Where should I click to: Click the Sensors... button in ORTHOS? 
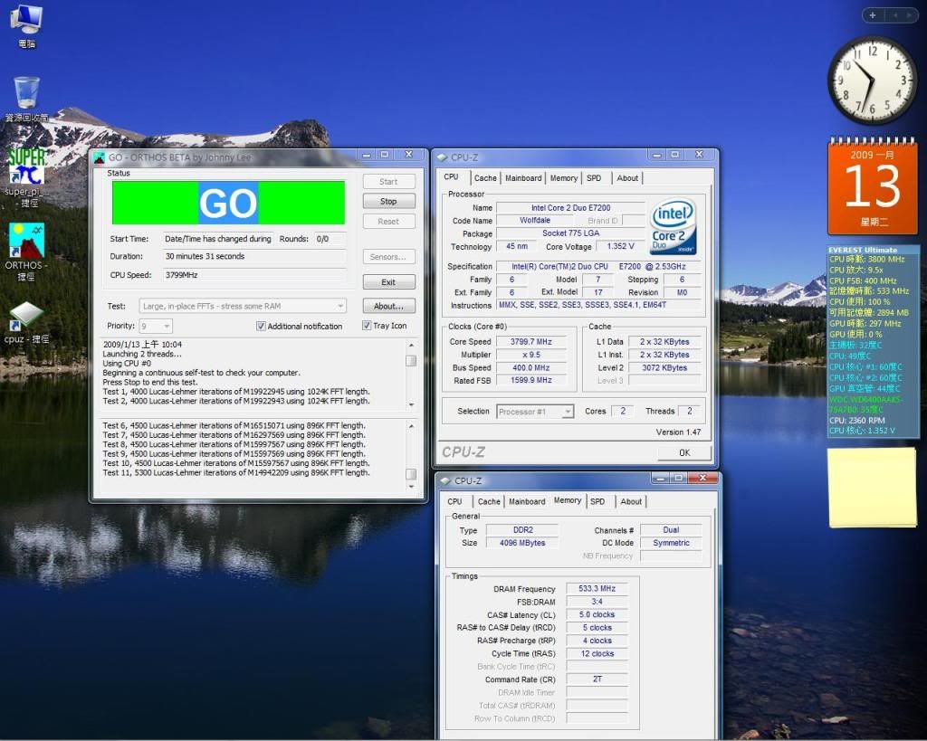pyautogui.click(x=389, y=257)
